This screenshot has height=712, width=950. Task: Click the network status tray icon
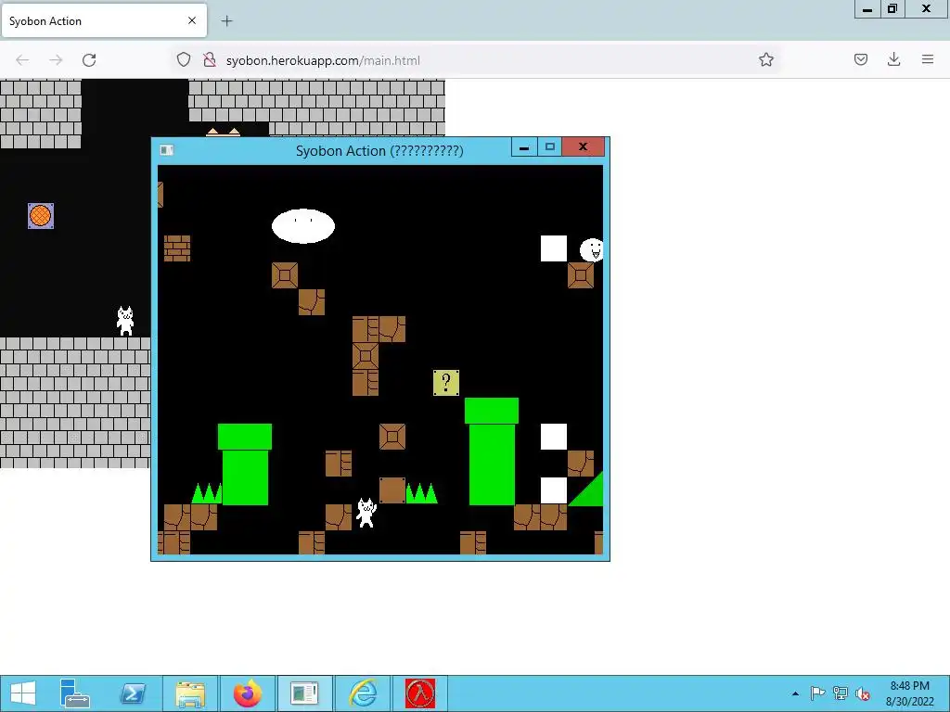tap(841, 693)
